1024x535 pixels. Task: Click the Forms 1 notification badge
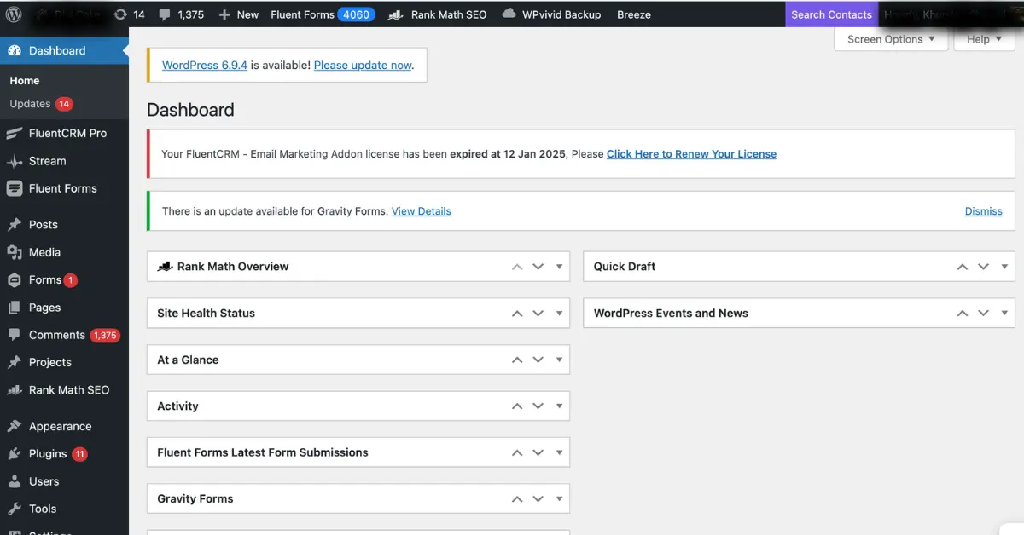pyautogui.click(x=70, y=280)
